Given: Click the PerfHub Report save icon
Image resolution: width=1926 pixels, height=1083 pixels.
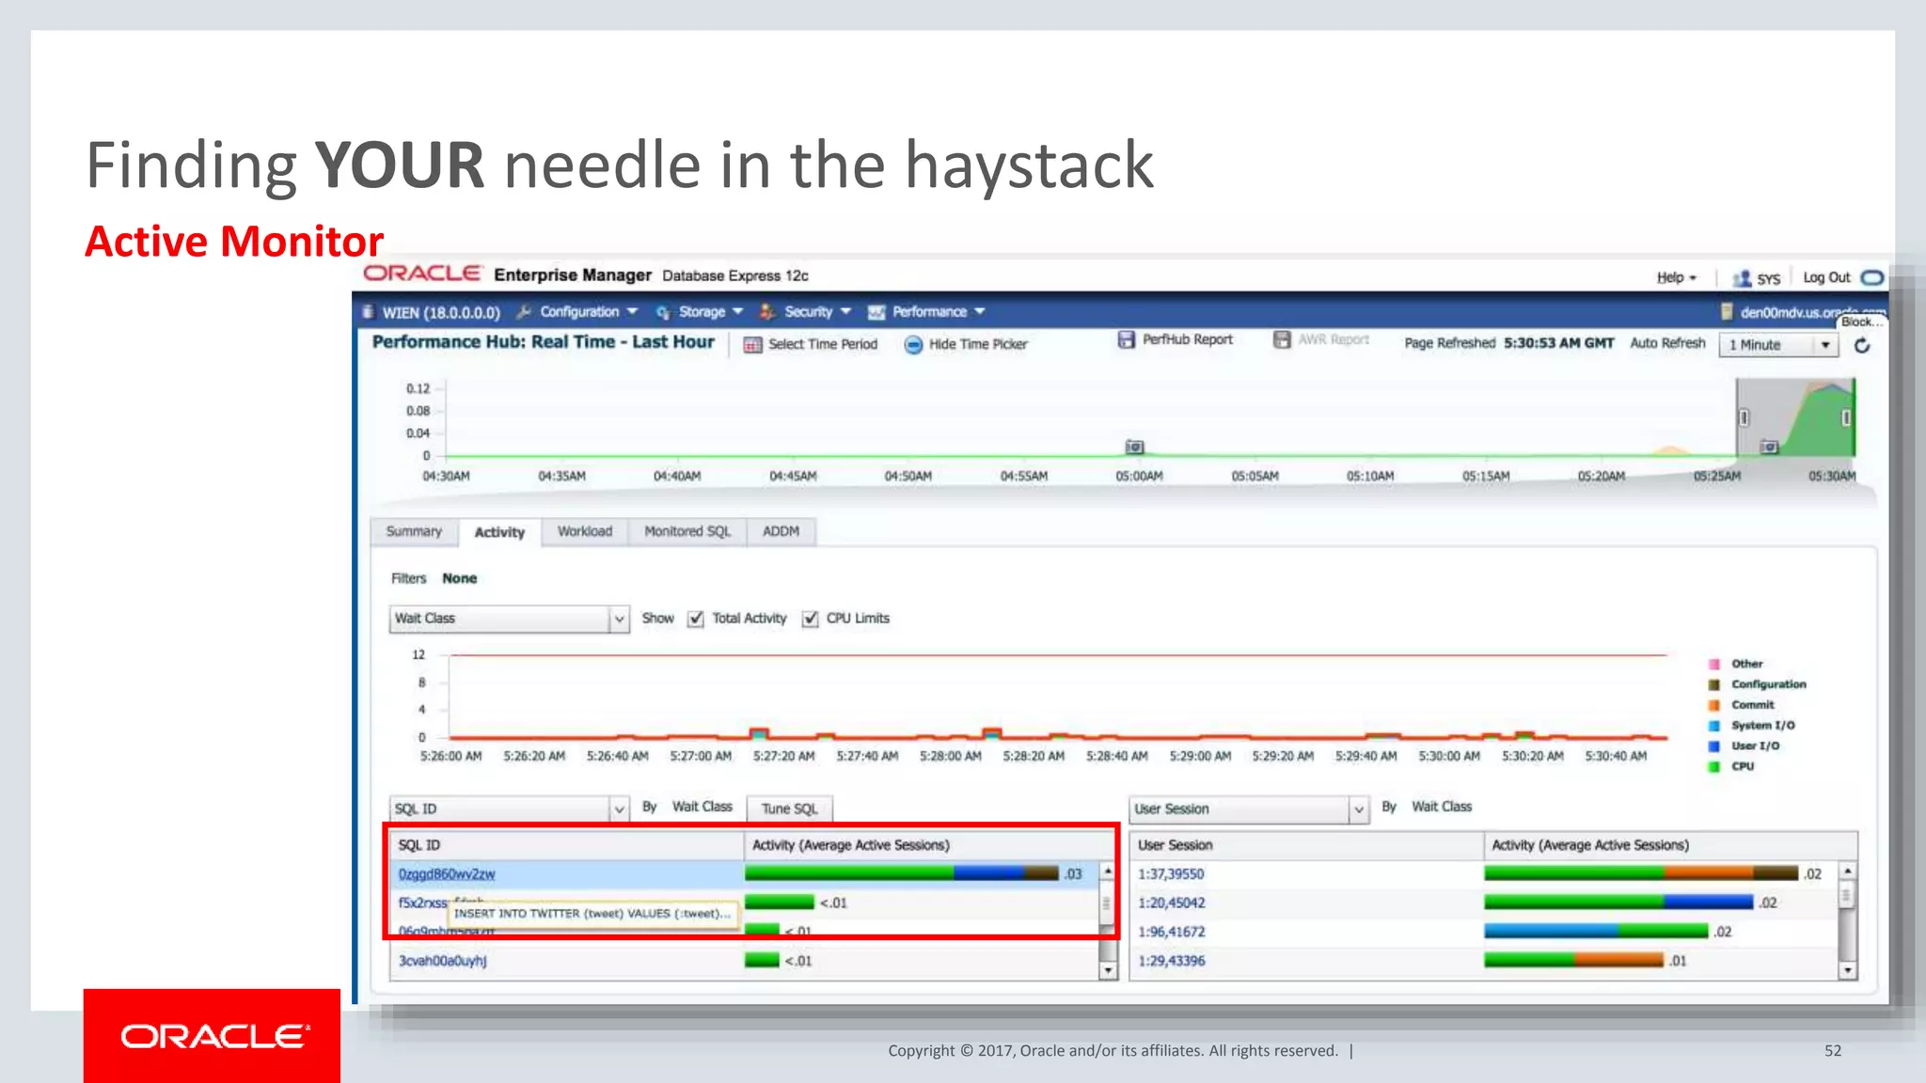Looking at the screenshot, I should click(1127, 339).
